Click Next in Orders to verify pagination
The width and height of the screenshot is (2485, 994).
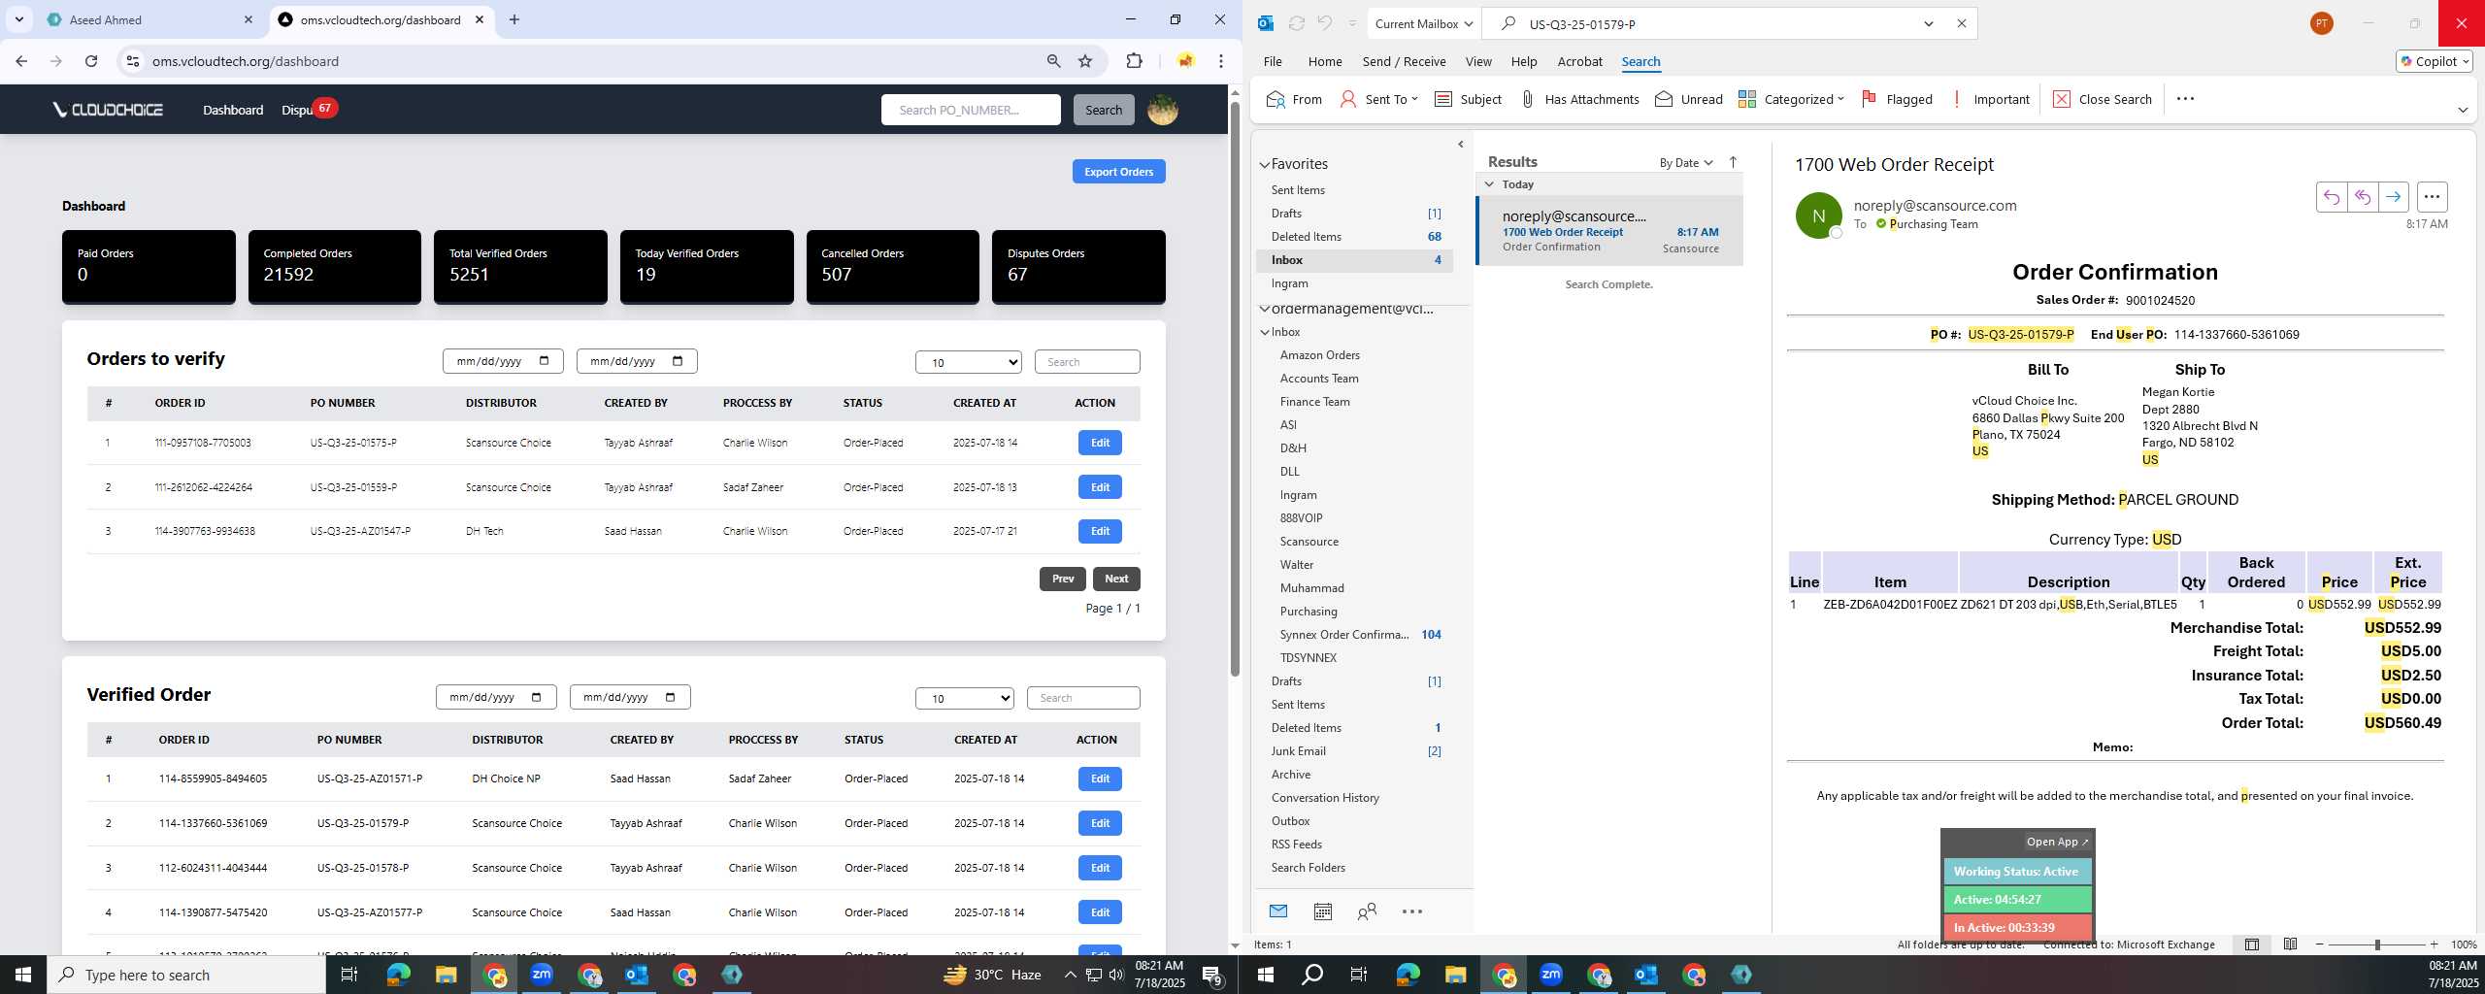click(x=1115, y=579)
